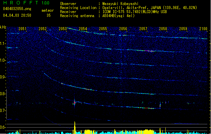Viewport: 211px width, 134px height.
Task: Click observer name Masayuki Kobayashi
Action: point(120,4)
